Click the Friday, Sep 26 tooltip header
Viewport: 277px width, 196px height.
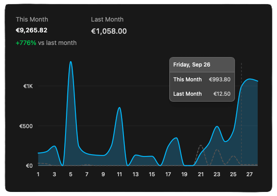[192, 65]
